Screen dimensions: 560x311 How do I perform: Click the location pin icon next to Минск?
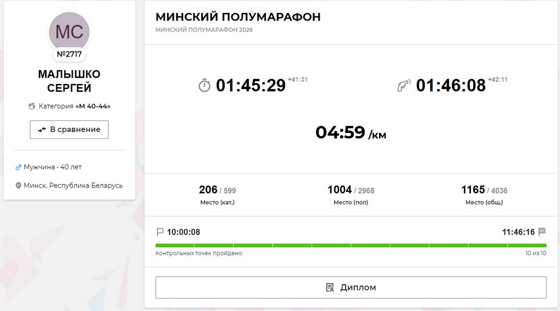pyautogui.click(x=19, y=186)
